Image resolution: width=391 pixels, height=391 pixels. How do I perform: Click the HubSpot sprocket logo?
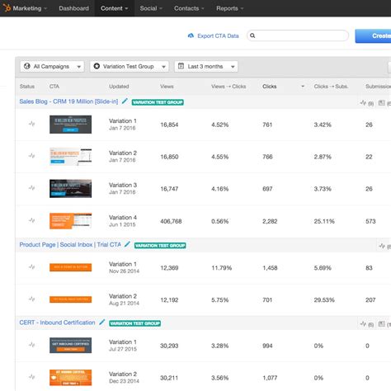[7, 7]
